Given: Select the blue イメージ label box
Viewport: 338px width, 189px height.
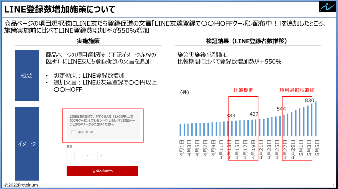Looking at the screenshot, I should click(27, 144).
